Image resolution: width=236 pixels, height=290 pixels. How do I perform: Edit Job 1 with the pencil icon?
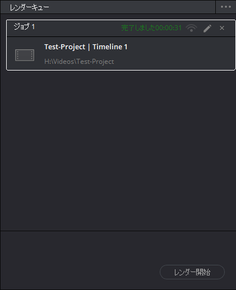(207, 29)
